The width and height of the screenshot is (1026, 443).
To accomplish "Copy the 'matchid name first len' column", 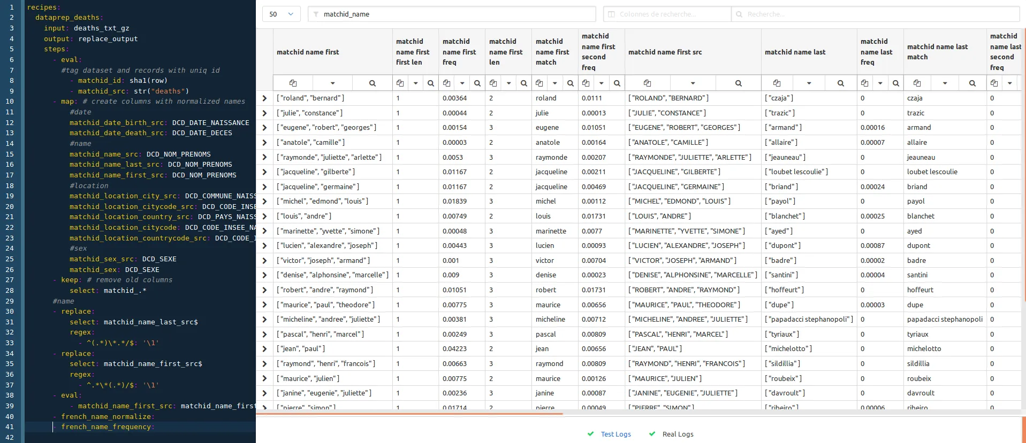I will 493,83.
